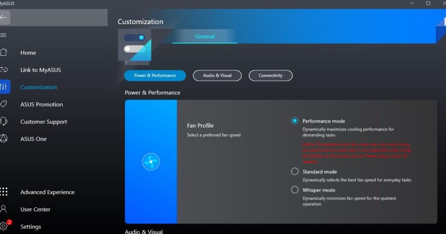The width and height of the screenshot is (446, 234).
Task: Toggle the hamburger menu icon
Action: 4,35
